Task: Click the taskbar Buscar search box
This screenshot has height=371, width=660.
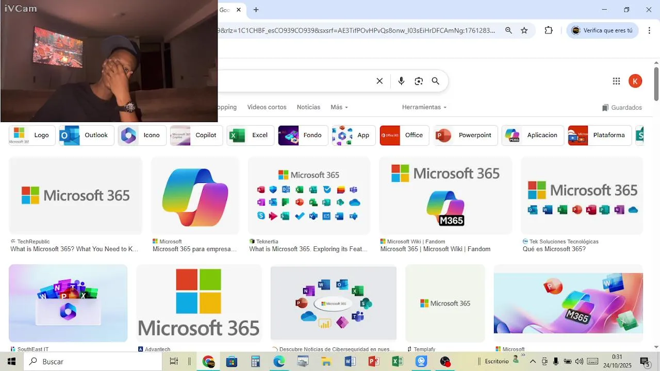Action: (93, 362)
